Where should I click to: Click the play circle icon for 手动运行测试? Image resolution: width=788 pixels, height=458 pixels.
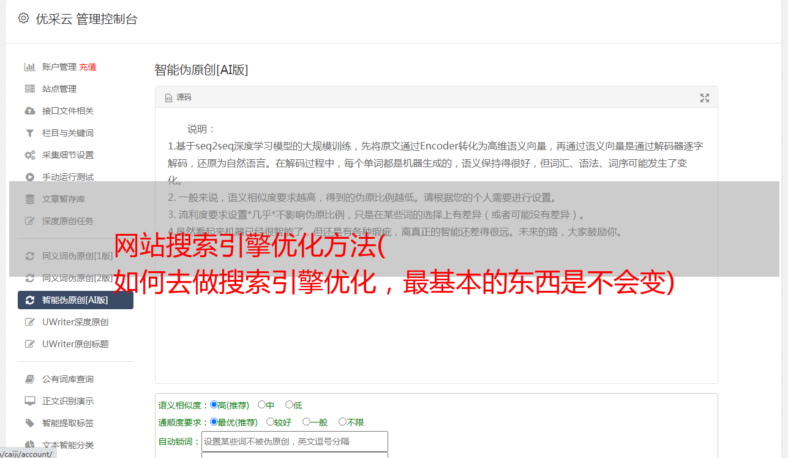coord(29,177)
